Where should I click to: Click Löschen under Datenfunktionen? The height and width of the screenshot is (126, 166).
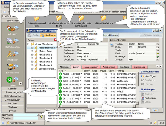(x=147, y=84)
